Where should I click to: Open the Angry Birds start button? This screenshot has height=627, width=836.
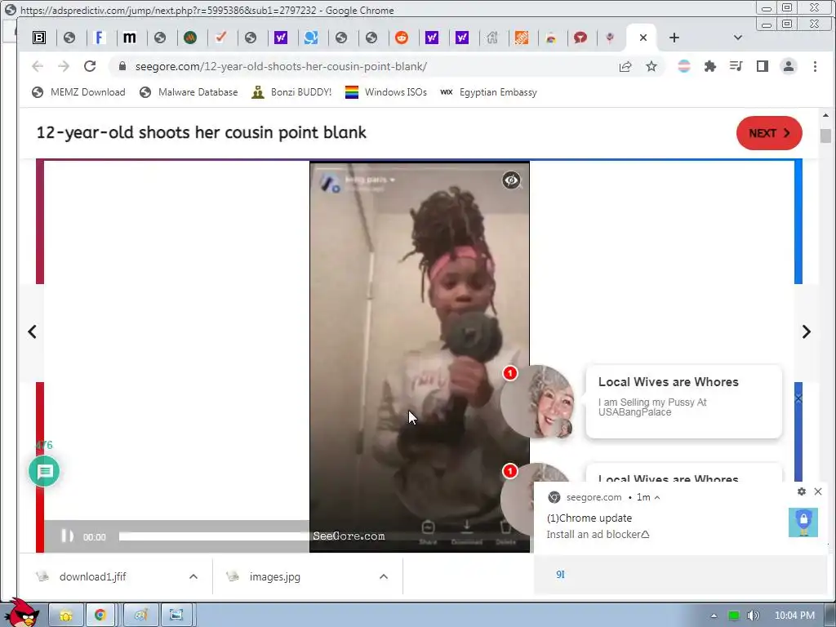coord(21,613)
